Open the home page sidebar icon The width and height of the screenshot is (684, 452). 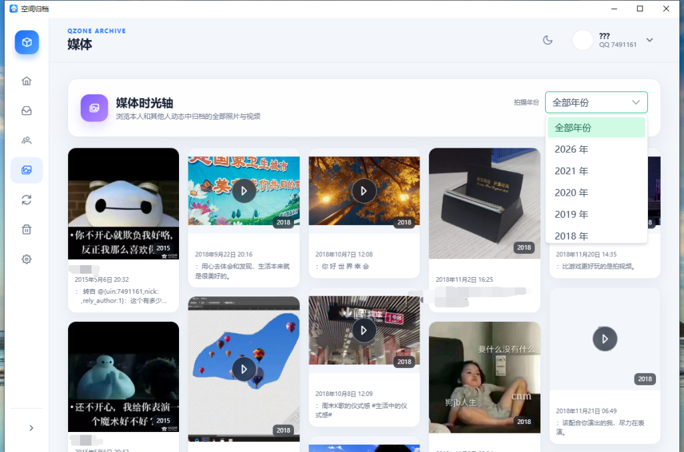pos(27,81)
